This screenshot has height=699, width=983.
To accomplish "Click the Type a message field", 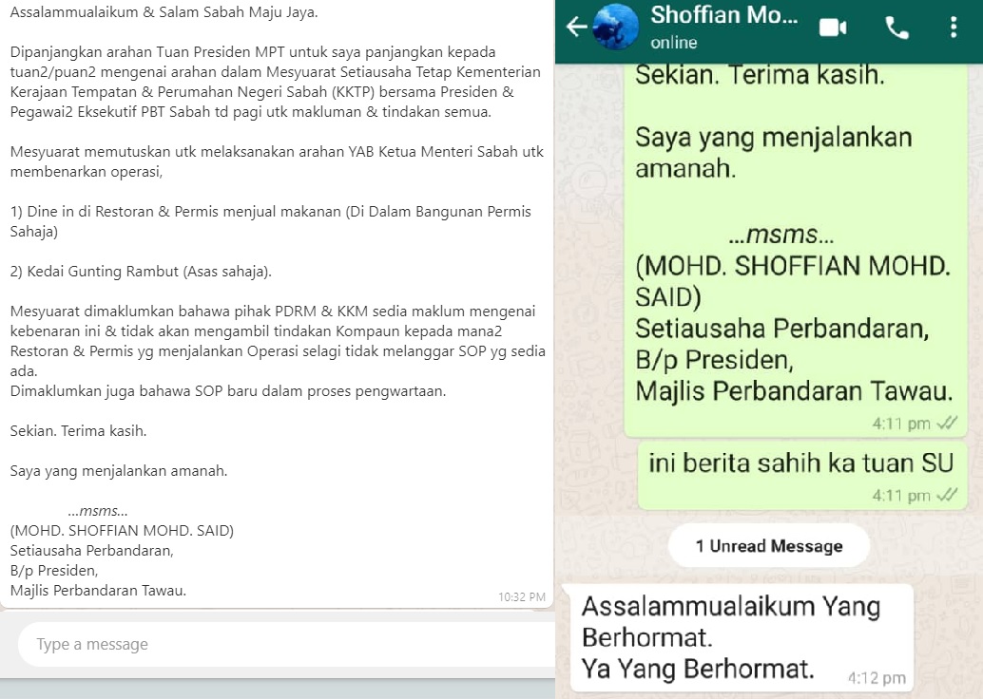I will pos(286,644).
